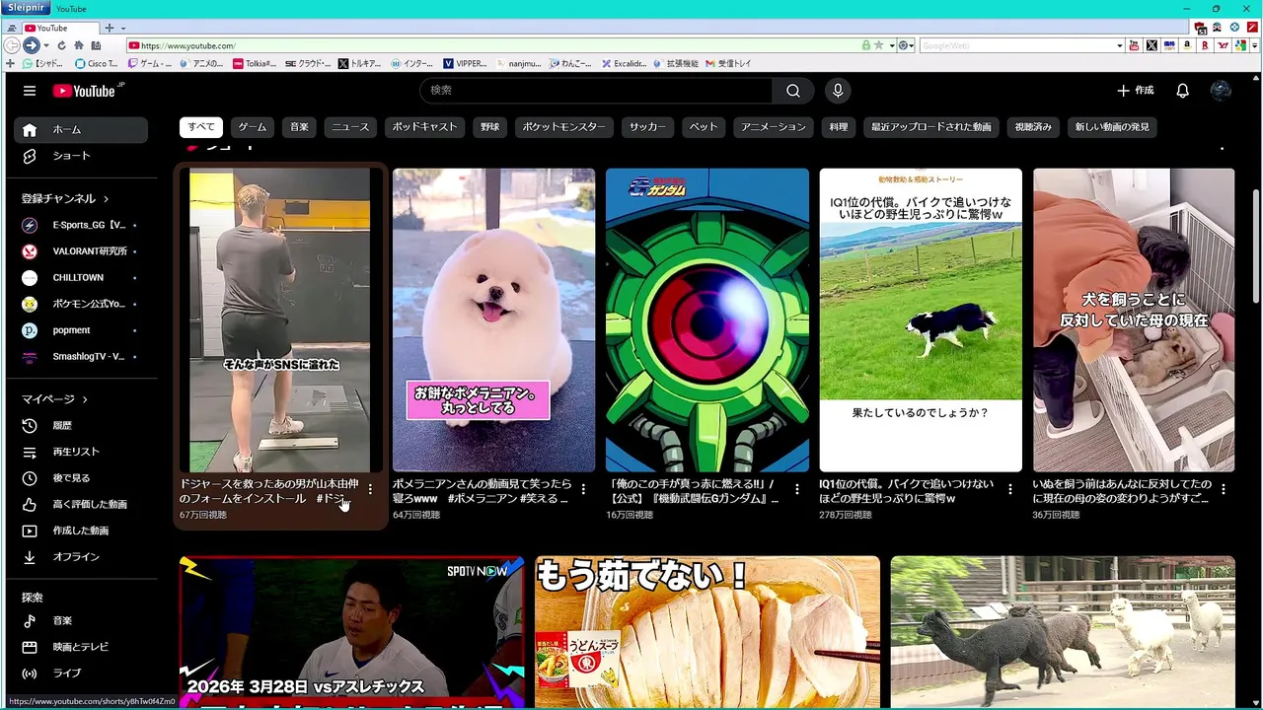This screenshot has height=710, width=1263.
Task: Open ポケモン公式 channel
Action: pyautogui.click(x=81, y=304)
